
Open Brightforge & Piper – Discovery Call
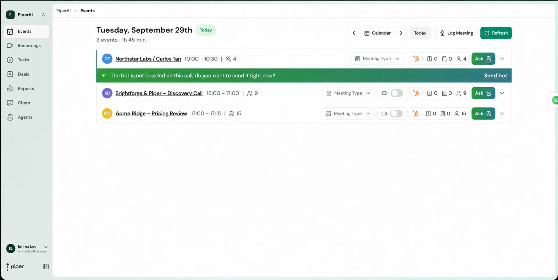click(159, 93)
